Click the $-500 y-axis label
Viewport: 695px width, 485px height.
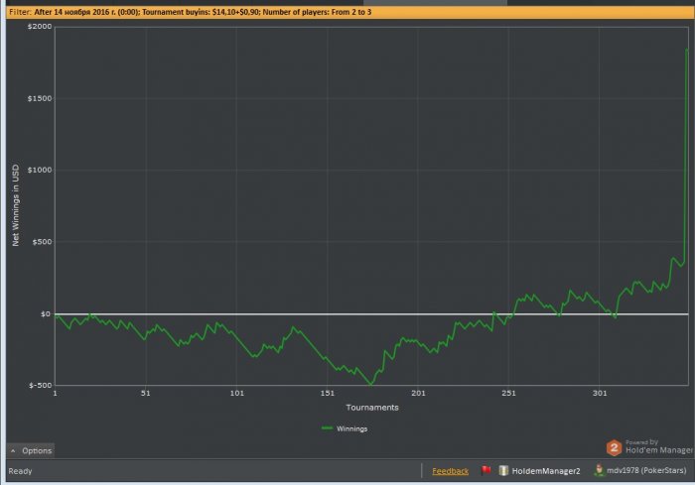pyautogui.click(x=39, y=385)
